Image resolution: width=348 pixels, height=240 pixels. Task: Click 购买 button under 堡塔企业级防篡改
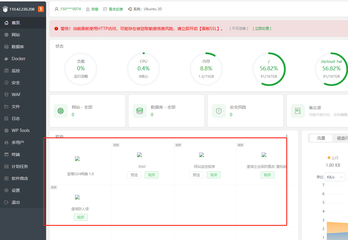pos(267,175)
